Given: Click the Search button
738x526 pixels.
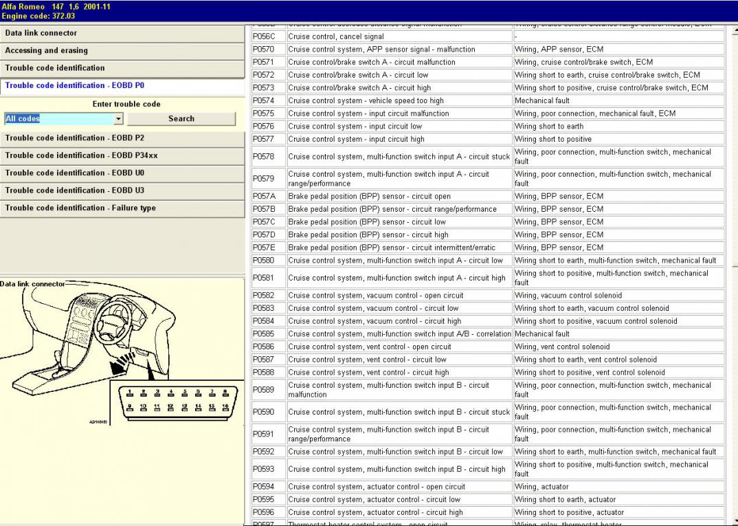Looking at the screenshot, I should [181, 119].
